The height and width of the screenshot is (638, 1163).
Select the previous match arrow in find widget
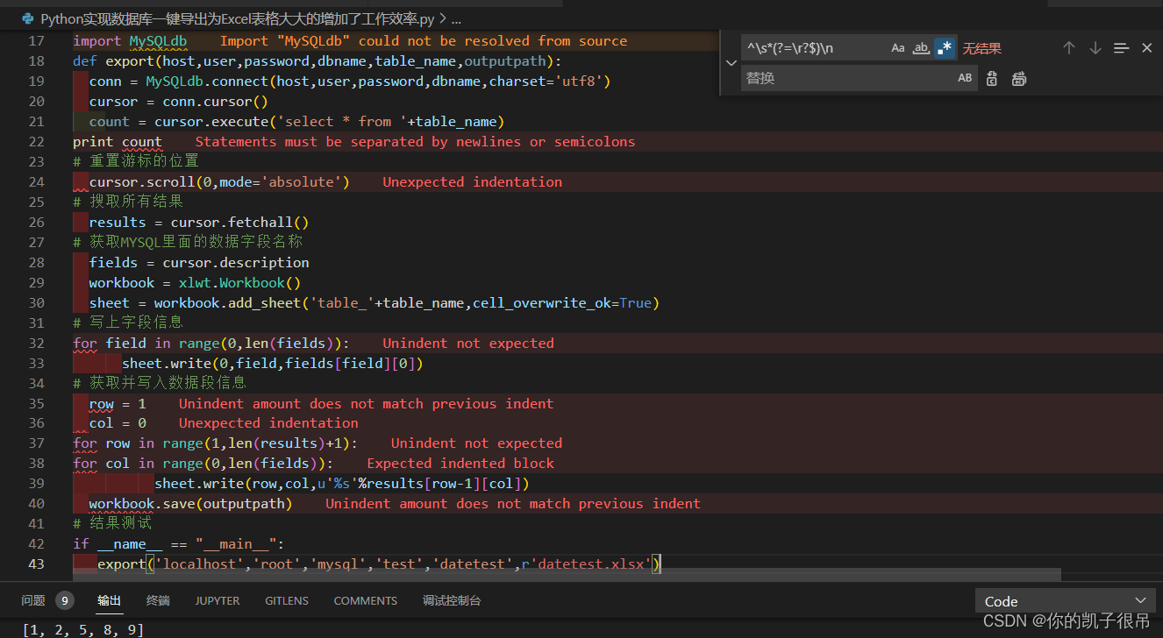pyautogui.click(x=1068, y=47)
